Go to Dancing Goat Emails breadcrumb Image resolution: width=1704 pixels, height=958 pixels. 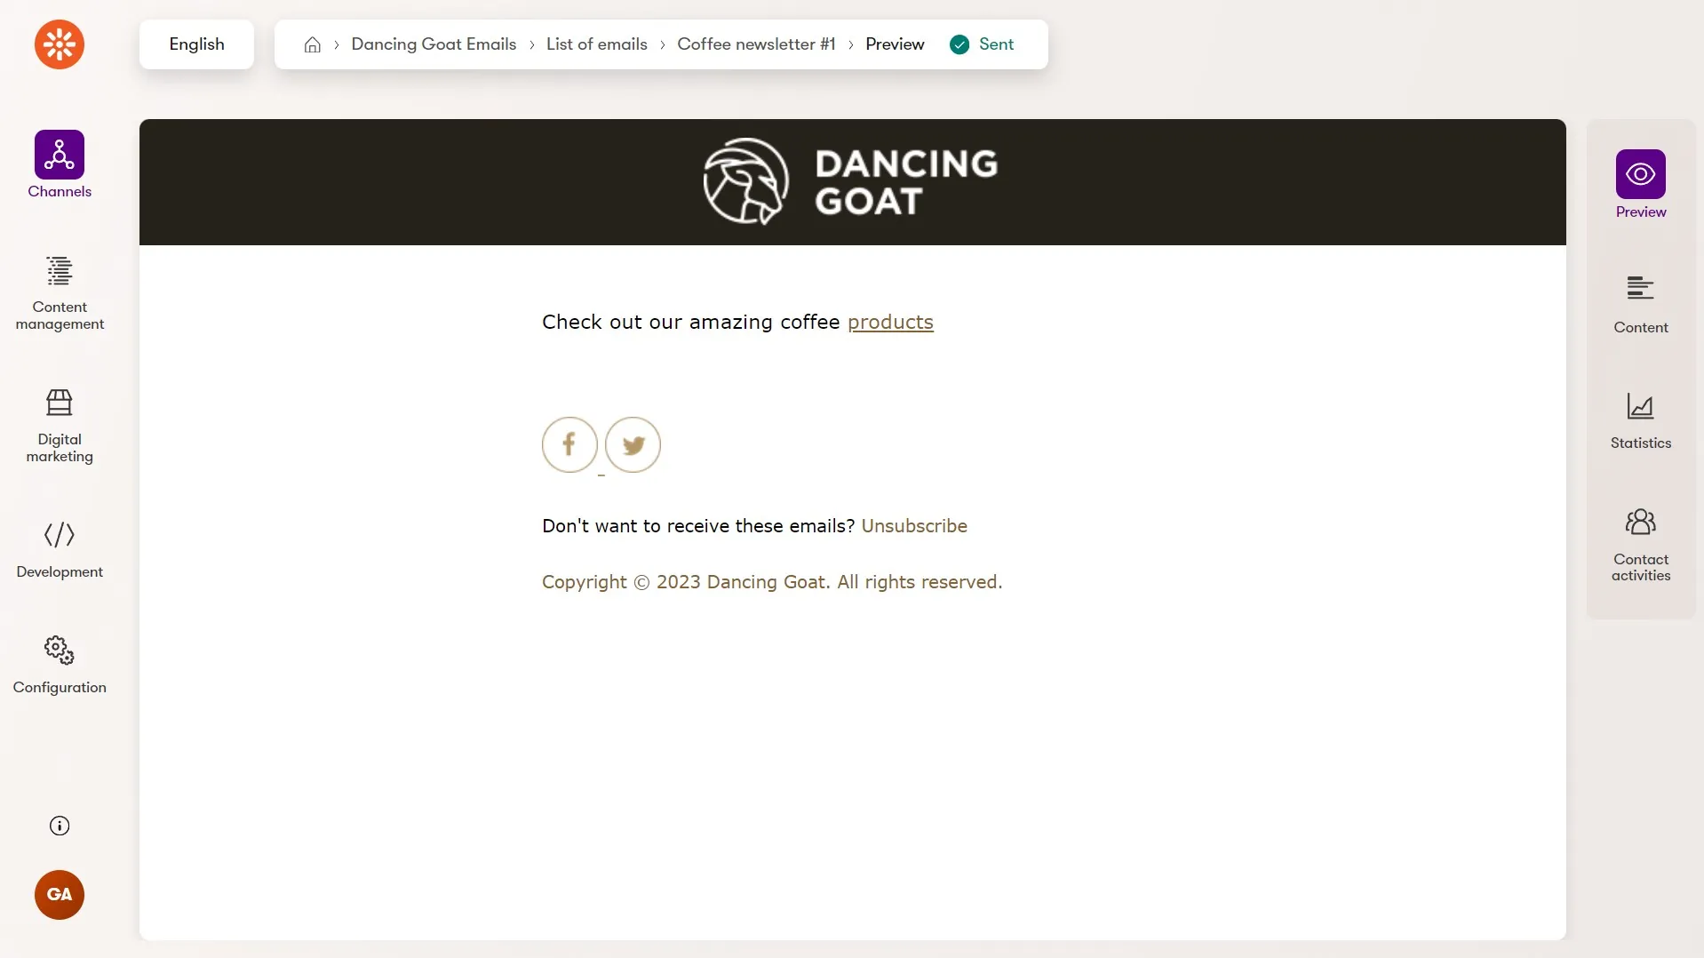(x=434, y=44)
